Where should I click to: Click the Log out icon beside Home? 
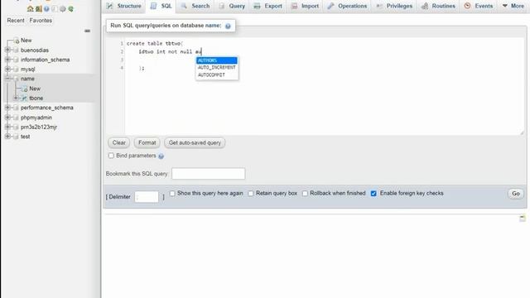click(39, 9)
